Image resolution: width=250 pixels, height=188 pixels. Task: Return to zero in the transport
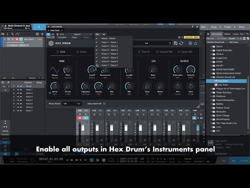point(85,160)
